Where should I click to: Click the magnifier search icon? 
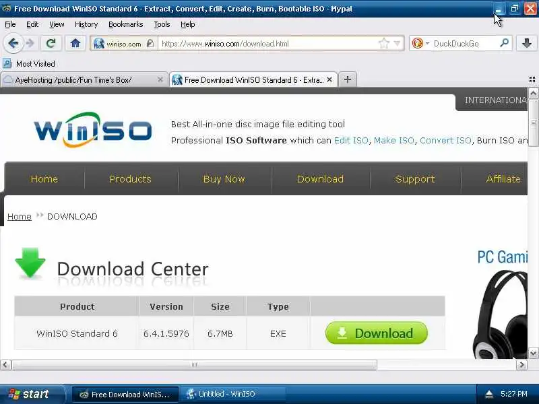point(504,43)
